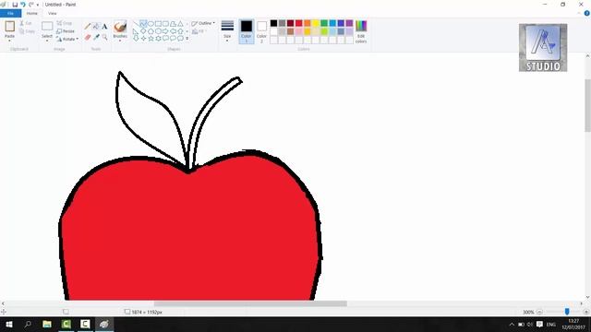Click Undo in the quick access toolbar
The width and height of the screenshot is (591, 332).
click(x=23, y=5)
